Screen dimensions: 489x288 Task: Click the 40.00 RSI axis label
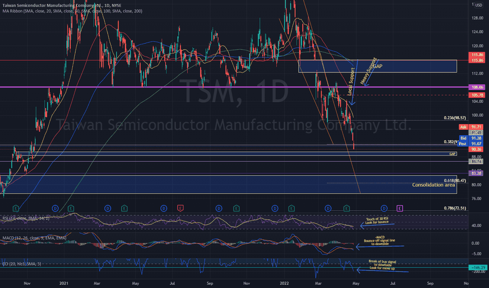pyautogui.click(x=476, y=225)
